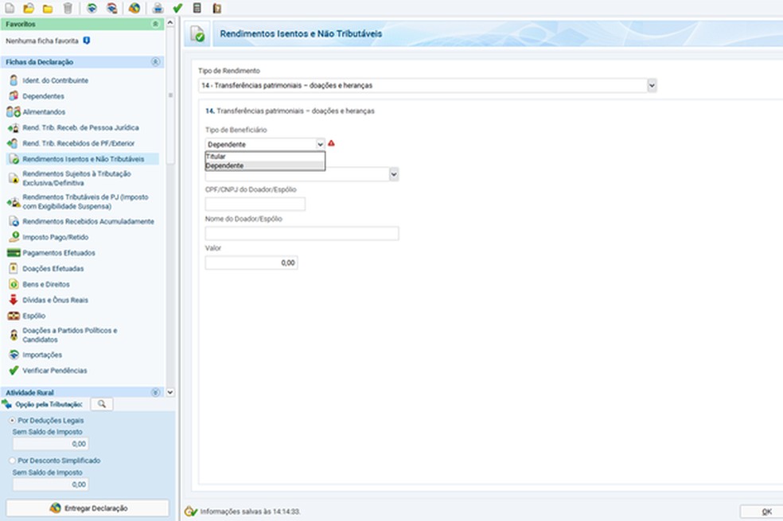Viewport: 783px width, 521px height.
Task: Collapse the Fichas da Declaração section
Action: point(155,62)
